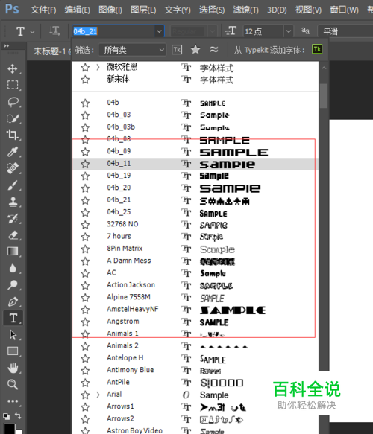Open the font family dropdown arrow

pyautogui.click(x=159, y=31)
